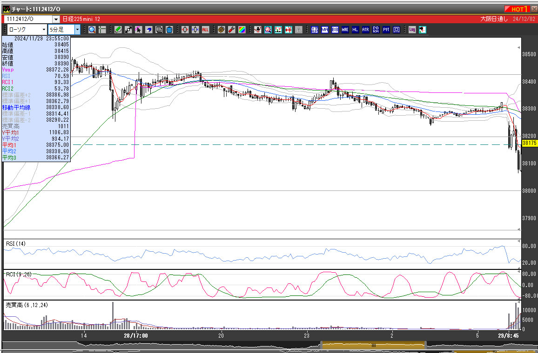Click the eraser tool icon

coord(148,30)
